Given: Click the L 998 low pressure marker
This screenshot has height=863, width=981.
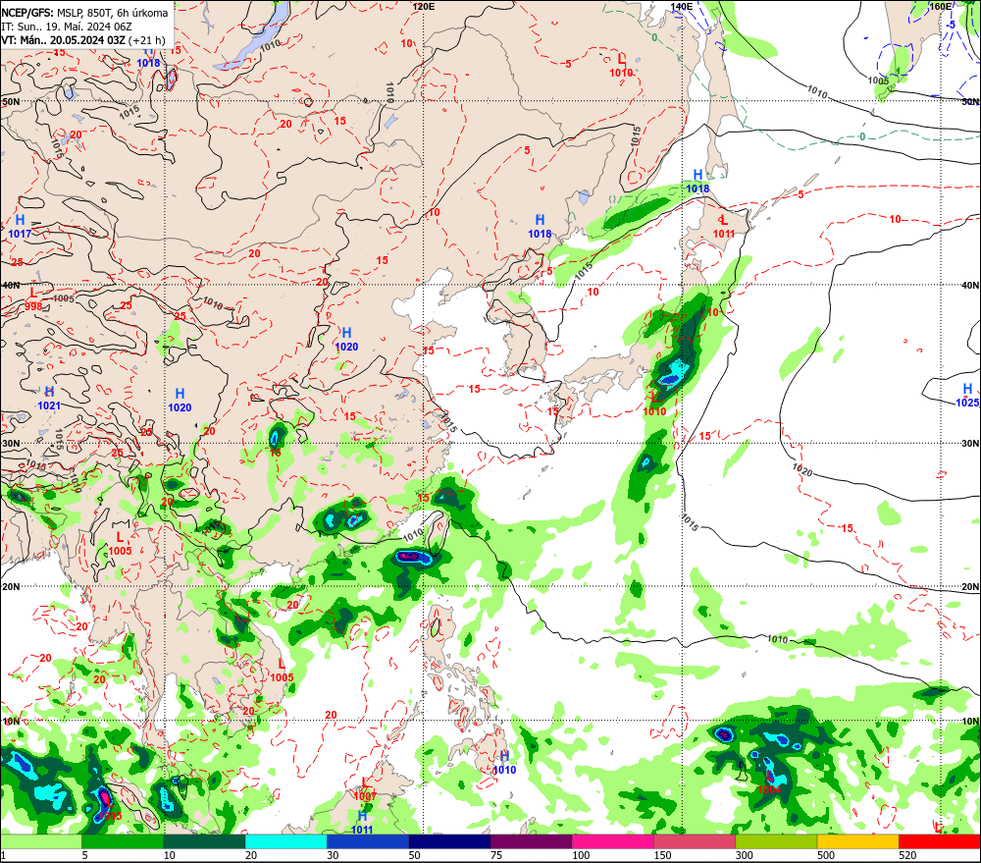Looking at the screenshot, I should [x=33, y=298].
